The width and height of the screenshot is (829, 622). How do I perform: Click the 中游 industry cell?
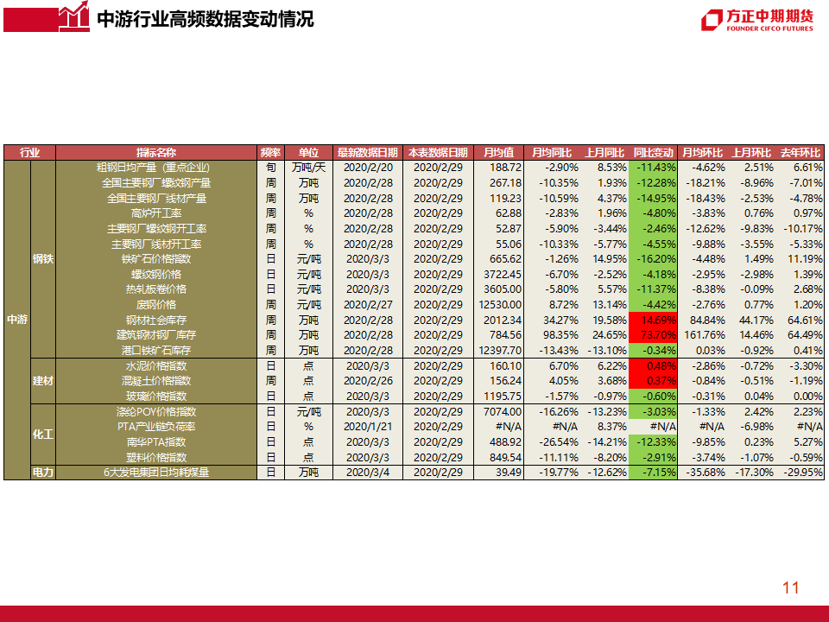(16, 320)
